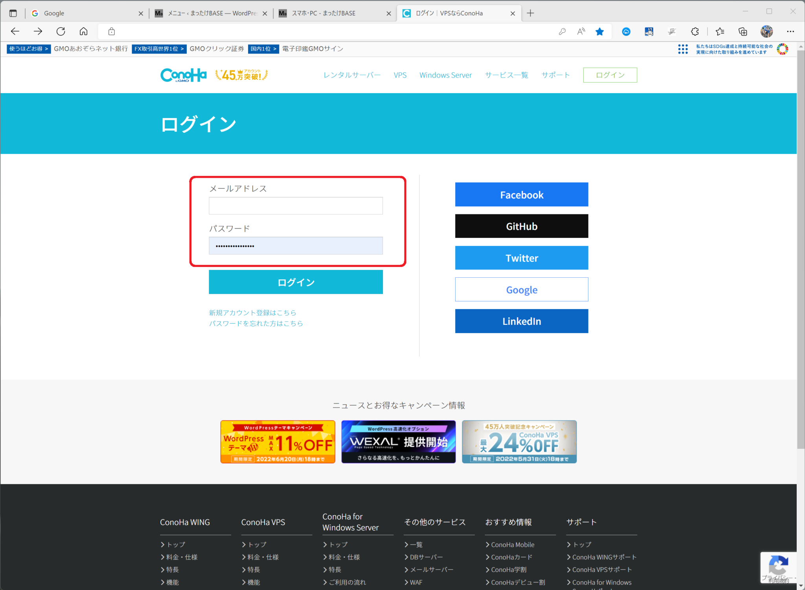This screenshot has width=805, height=590.
Task: Click the SDGs color wheel icon
Action: click(x=783, y=49)
